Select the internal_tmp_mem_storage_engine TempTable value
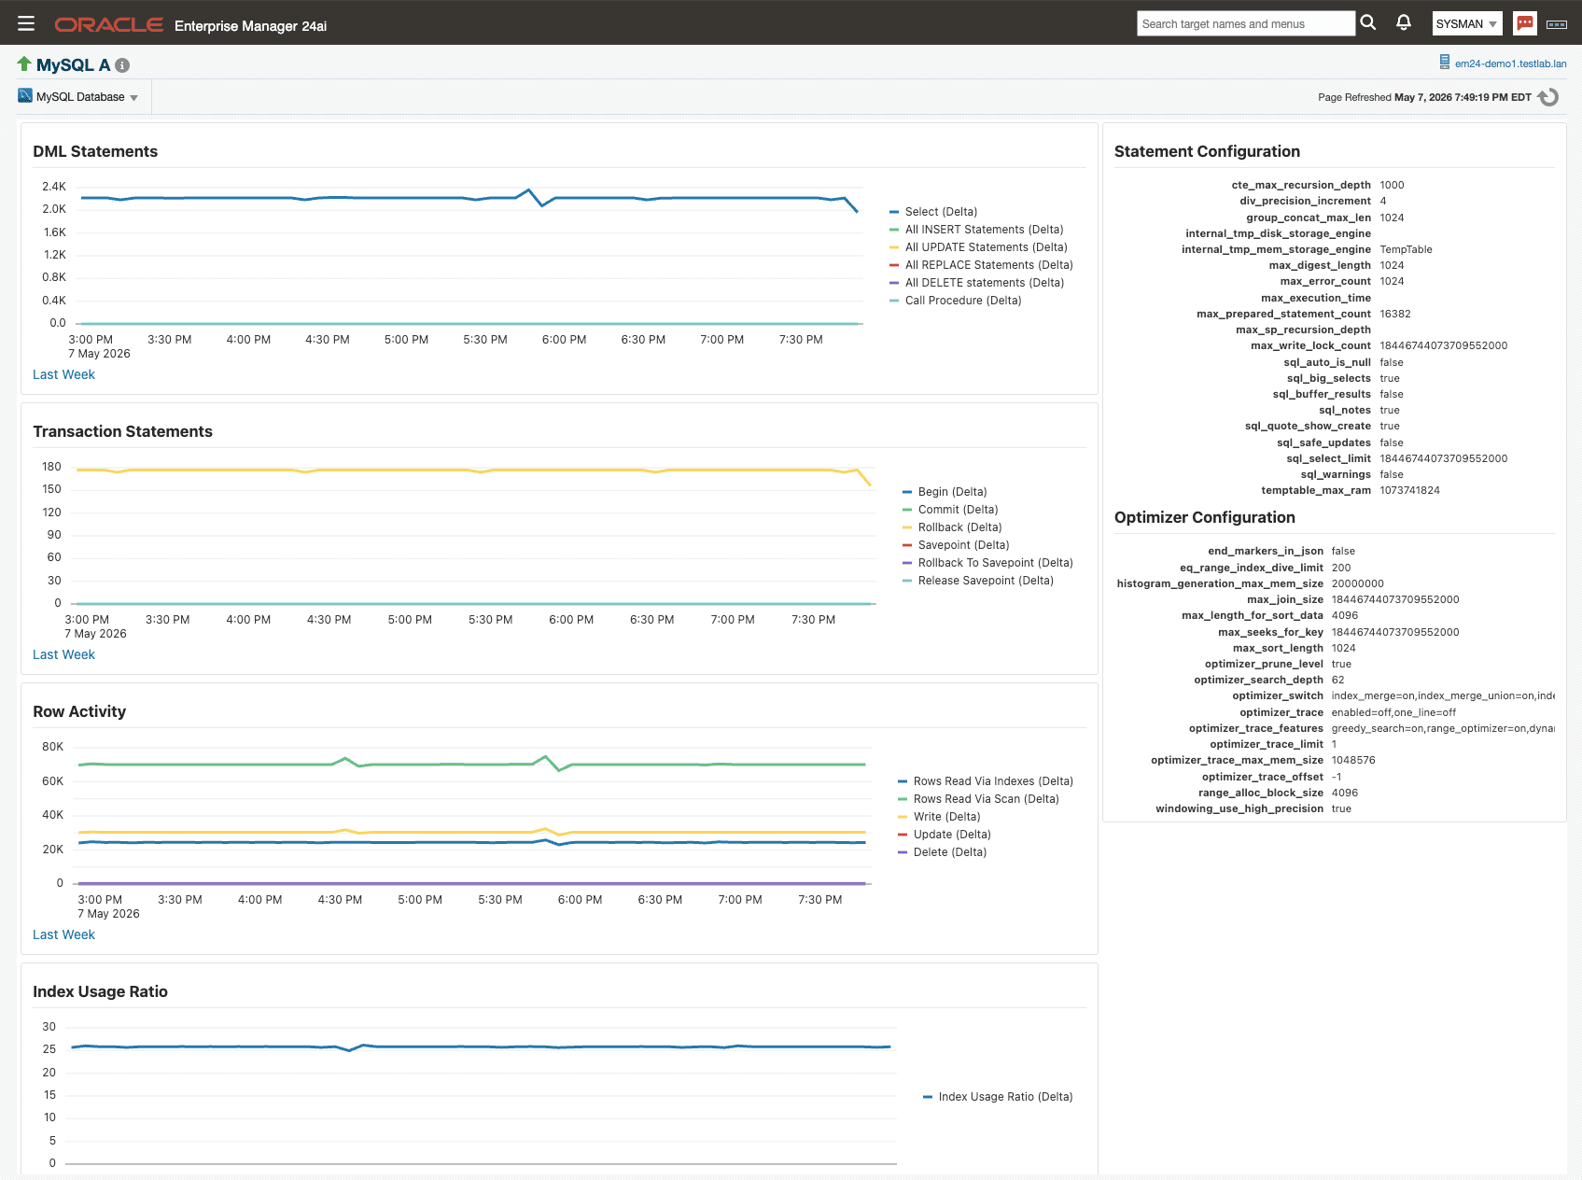 pyautogui.click(x=1406, y=249)
